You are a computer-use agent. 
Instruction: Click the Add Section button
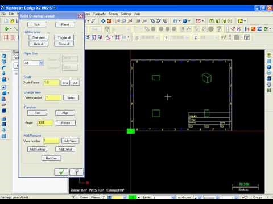pyautogui.click(x=37, y=149)
